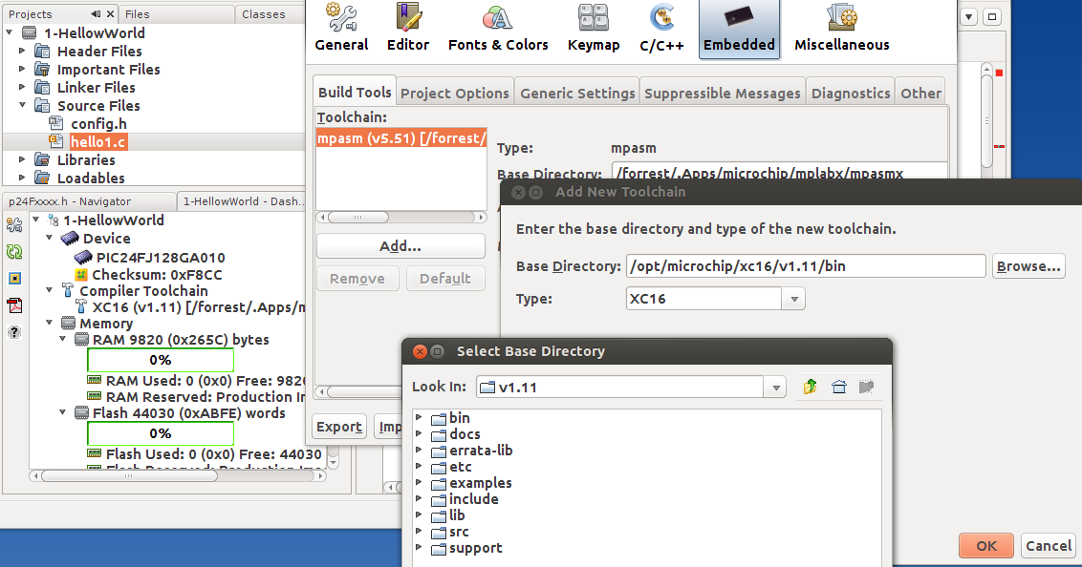Click the Remove toolchain button
The height and width of the screenshot is (567, 1082).
click(x=357, y=279)
